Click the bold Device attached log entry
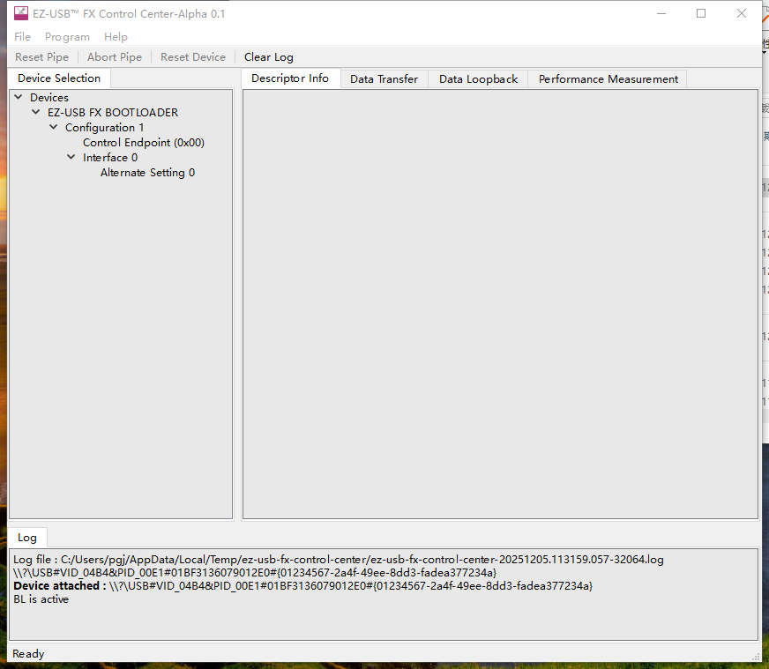Screen dimensions: 769x669 tap(302, 585)
